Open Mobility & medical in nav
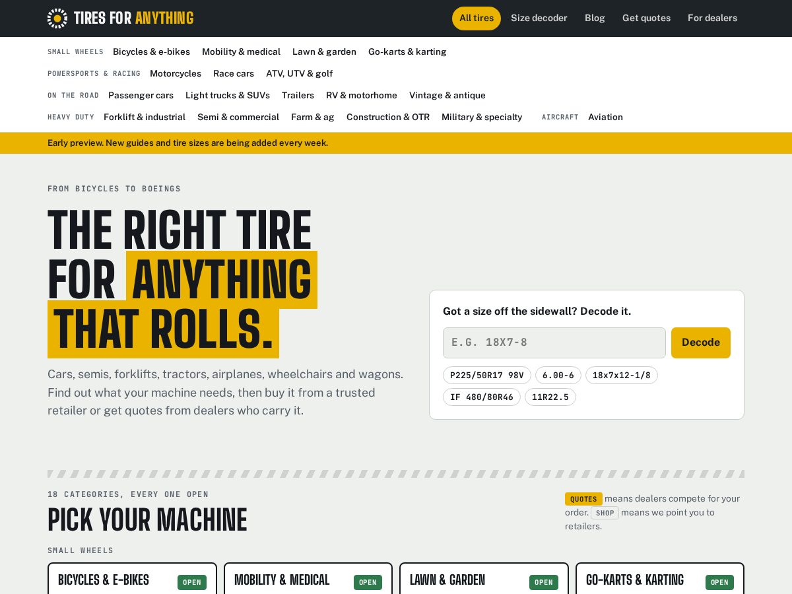This screenshot has height=594, width=792. [x=241, y=51]
